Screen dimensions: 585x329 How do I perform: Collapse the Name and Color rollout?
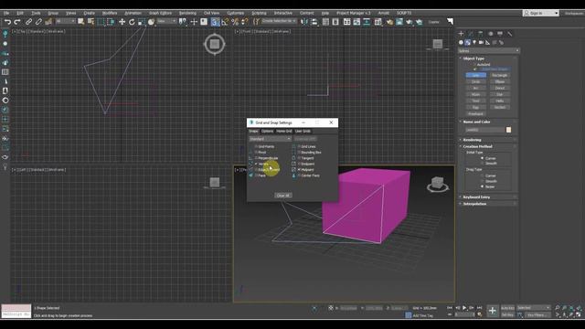click(476, 122)
